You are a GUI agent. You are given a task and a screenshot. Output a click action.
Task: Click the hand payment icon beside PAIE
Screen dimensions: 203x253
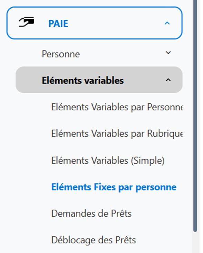26,22
